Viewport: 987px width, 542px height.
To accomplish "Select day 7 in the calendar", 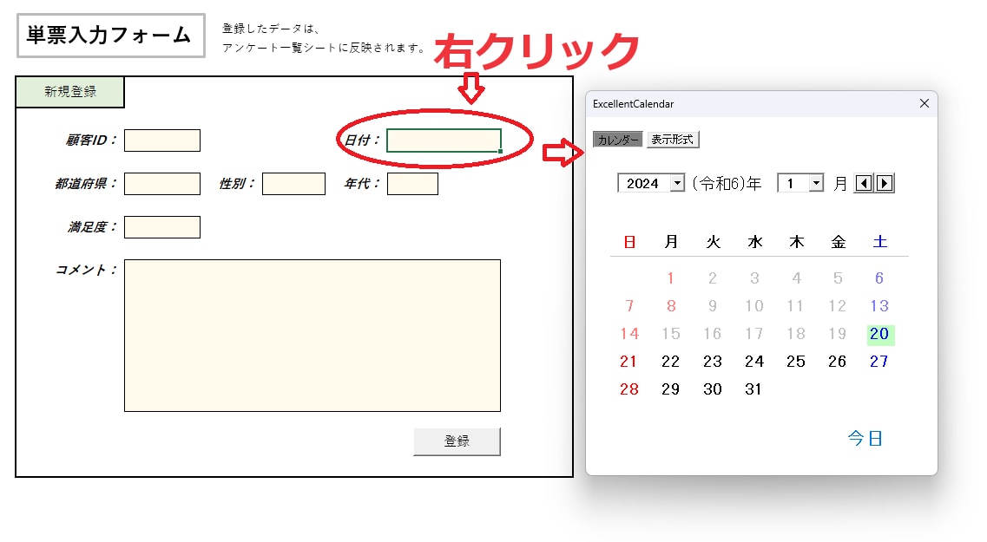I will [629, 306].
